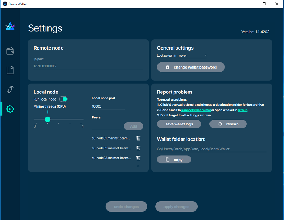Click the settings gear in the sidebar

(x=10, y=109)
